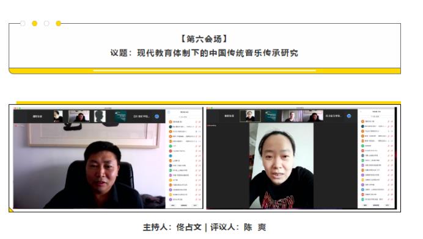The height and width of the screenshot is (239, 423).
Task: Select first orange avatar in left participant list
Action: click(171, 122)
